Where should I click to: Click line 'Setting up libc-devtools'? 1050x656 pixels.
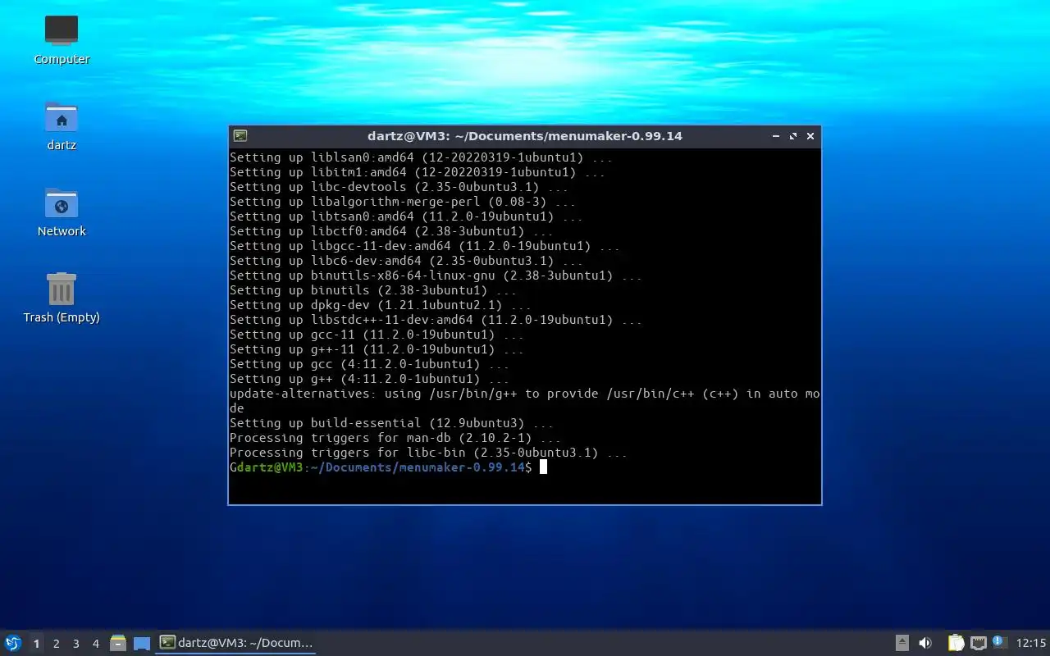(x=399, y=187)
